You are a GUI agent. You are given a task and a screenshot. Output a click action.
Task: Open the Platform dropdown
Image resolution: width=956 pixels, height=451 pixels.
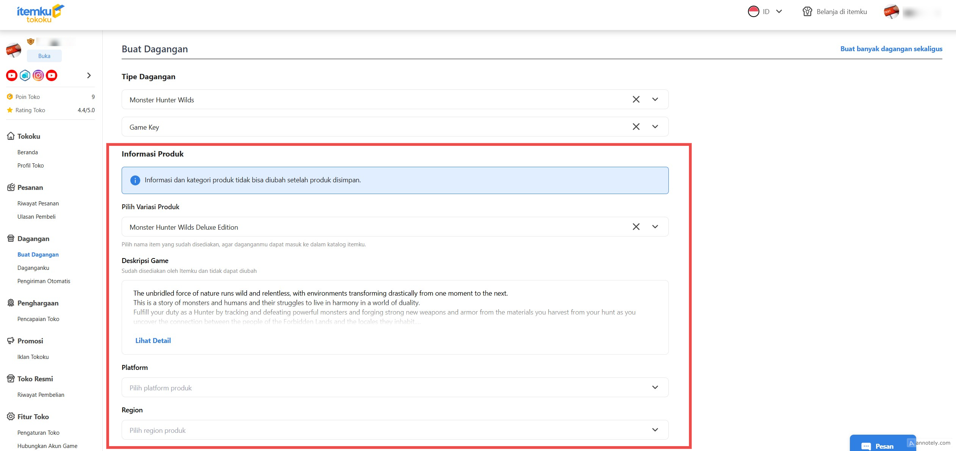[x=395, y=387]
